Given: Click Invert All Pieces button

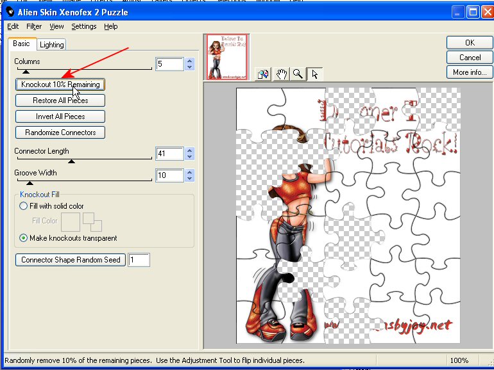Looking at the screenshot, I should [60, 117].
